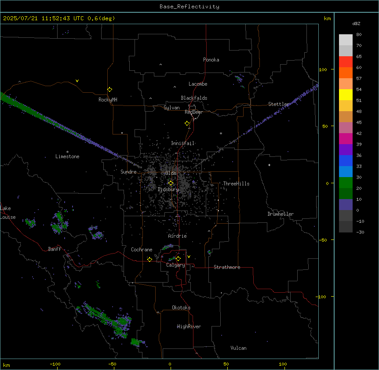379x370 pixels.
Task: Click the dBZ legend heading
Action: (x=356, y=23)
